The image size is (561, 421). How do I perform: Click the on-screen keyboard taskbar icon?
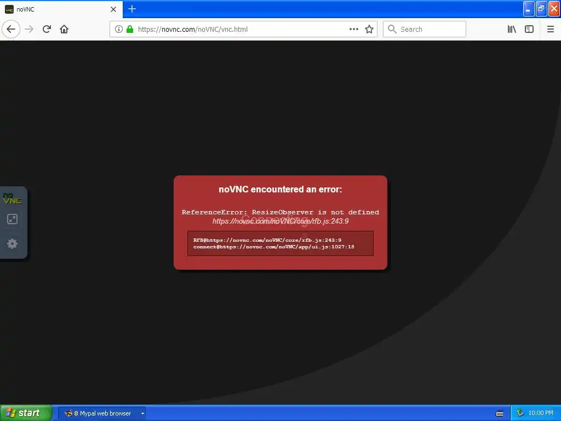pos(500,413)
